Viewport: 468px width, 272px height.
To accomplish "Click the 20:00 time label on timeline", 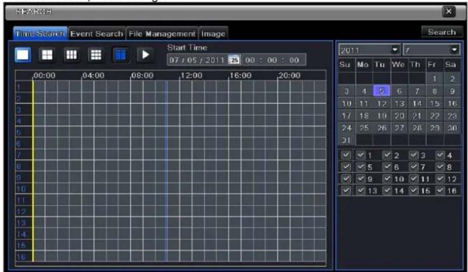I will click(x=289, y=76).
